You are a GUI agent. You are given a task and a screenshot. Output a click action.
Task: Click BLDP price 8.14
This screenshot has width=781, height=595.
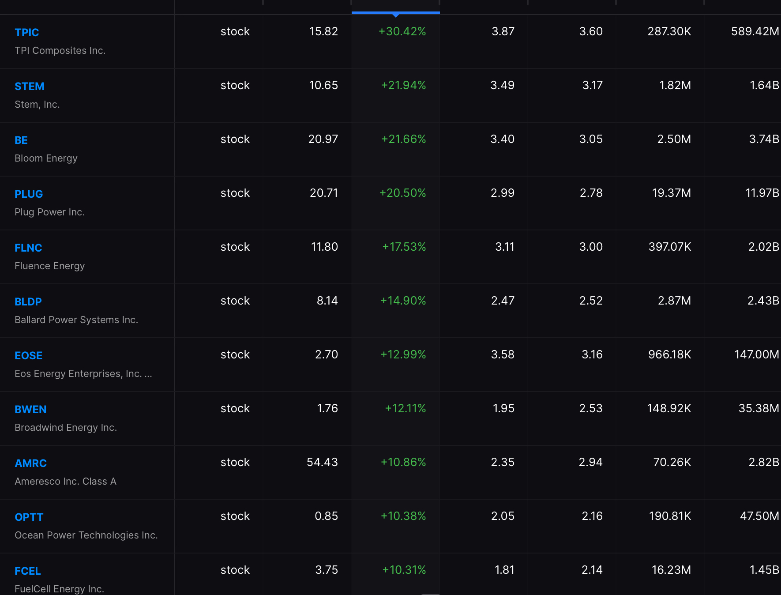[x=327, y=301]
